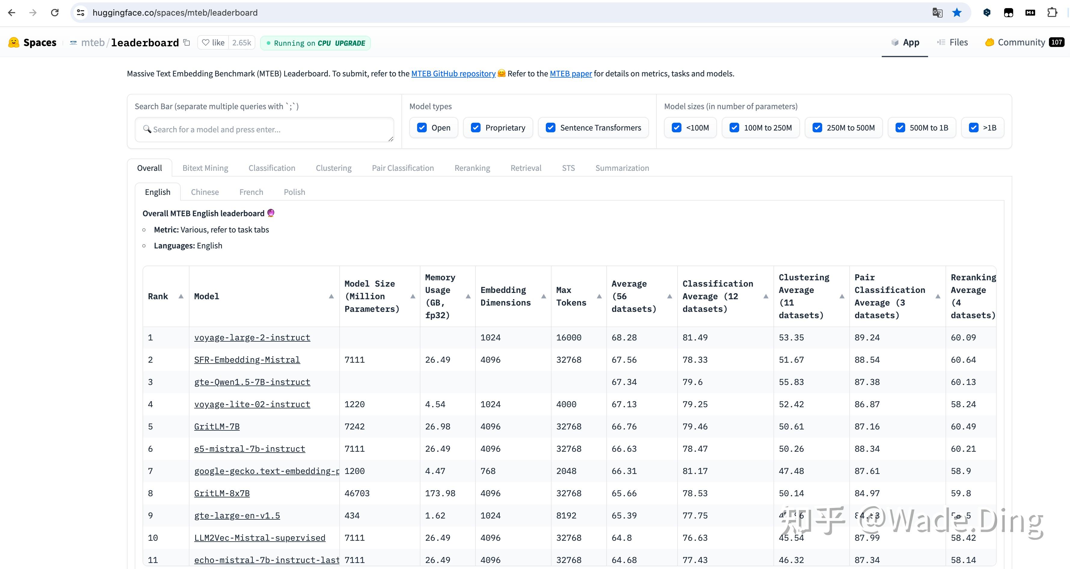Open the MTEB GitHub repository link
The height and width of the screenshot is (569, 1070).
pos(453,73)
